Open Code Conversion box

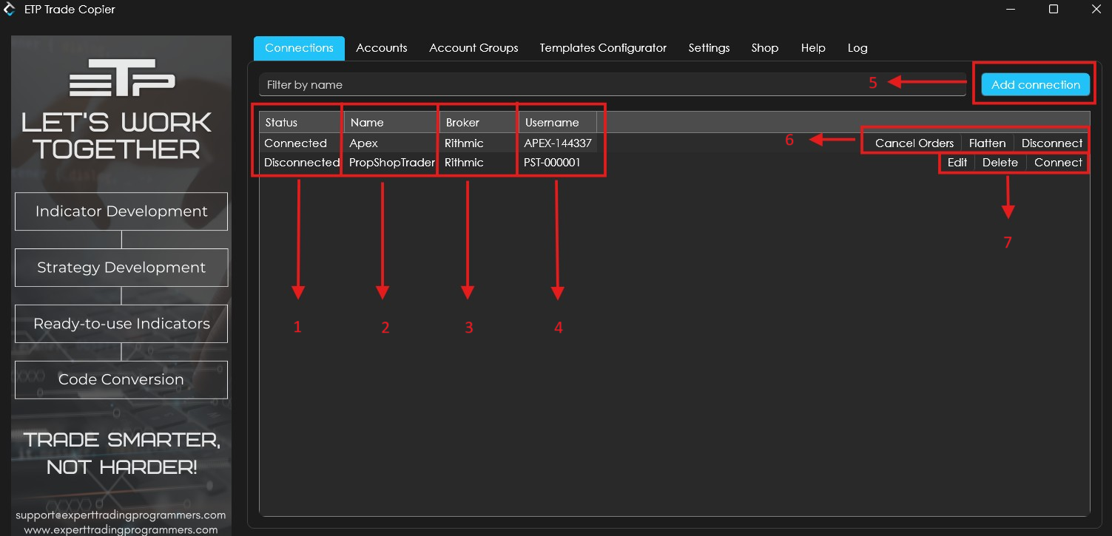pyautogui.click(x=121, y=379)
